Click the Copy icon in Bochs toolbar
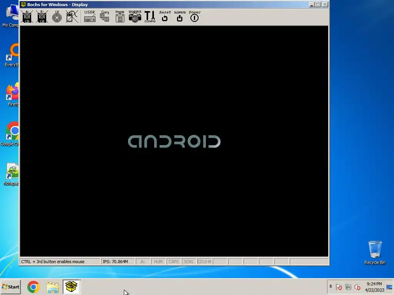 pyautogui.click(x=105, y=17)
